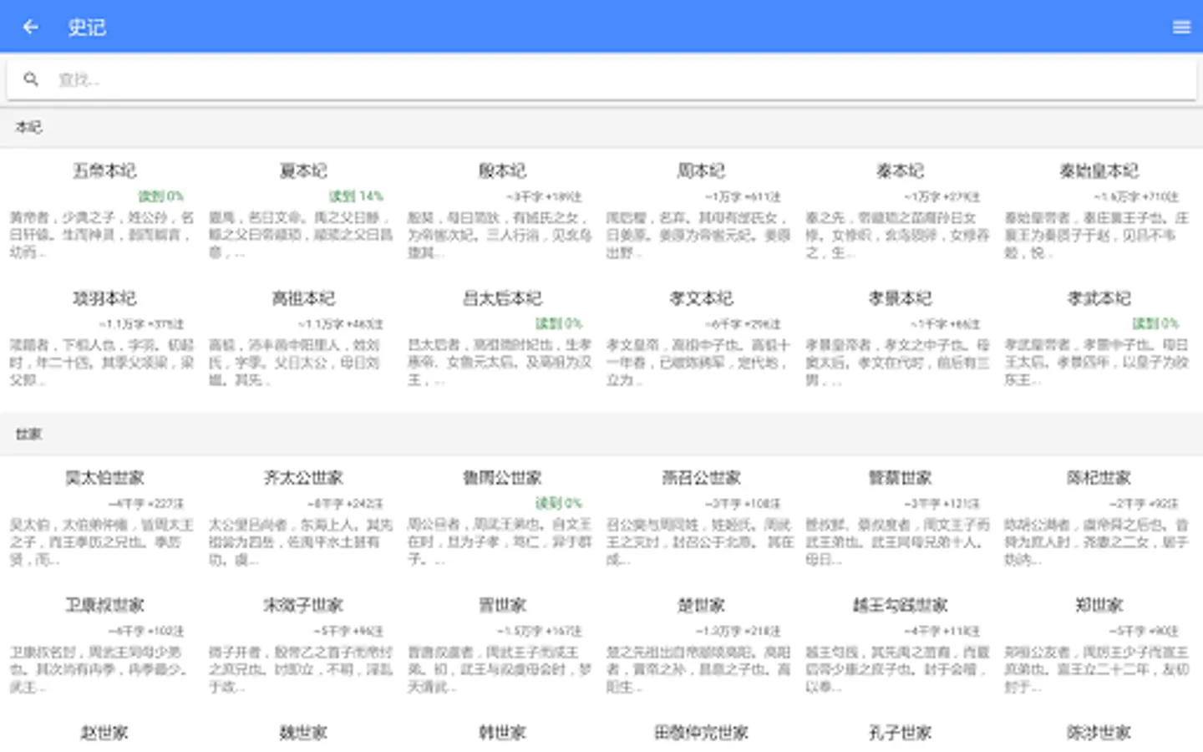This screenshot has width=1203, height=752.
Task: Select the 卫康叔世家 card
Action: coord(104,646)
